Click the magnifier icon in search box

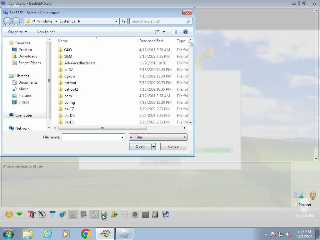(188, 21)
